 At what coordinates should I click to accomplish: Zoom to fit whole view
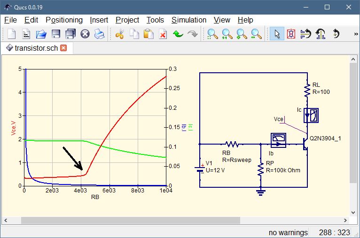pyautogui.click(x=212, y=34)
